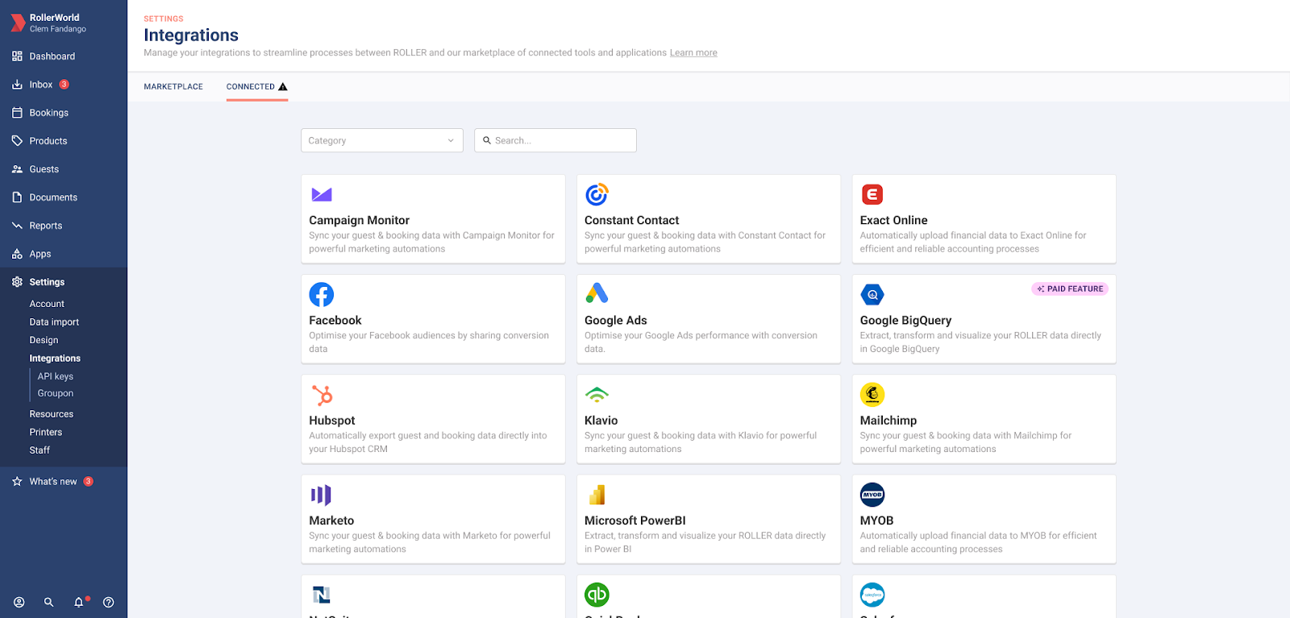The image size is (1290, 618).
Task: Follow the Learn more link
Action: (693, 53)
